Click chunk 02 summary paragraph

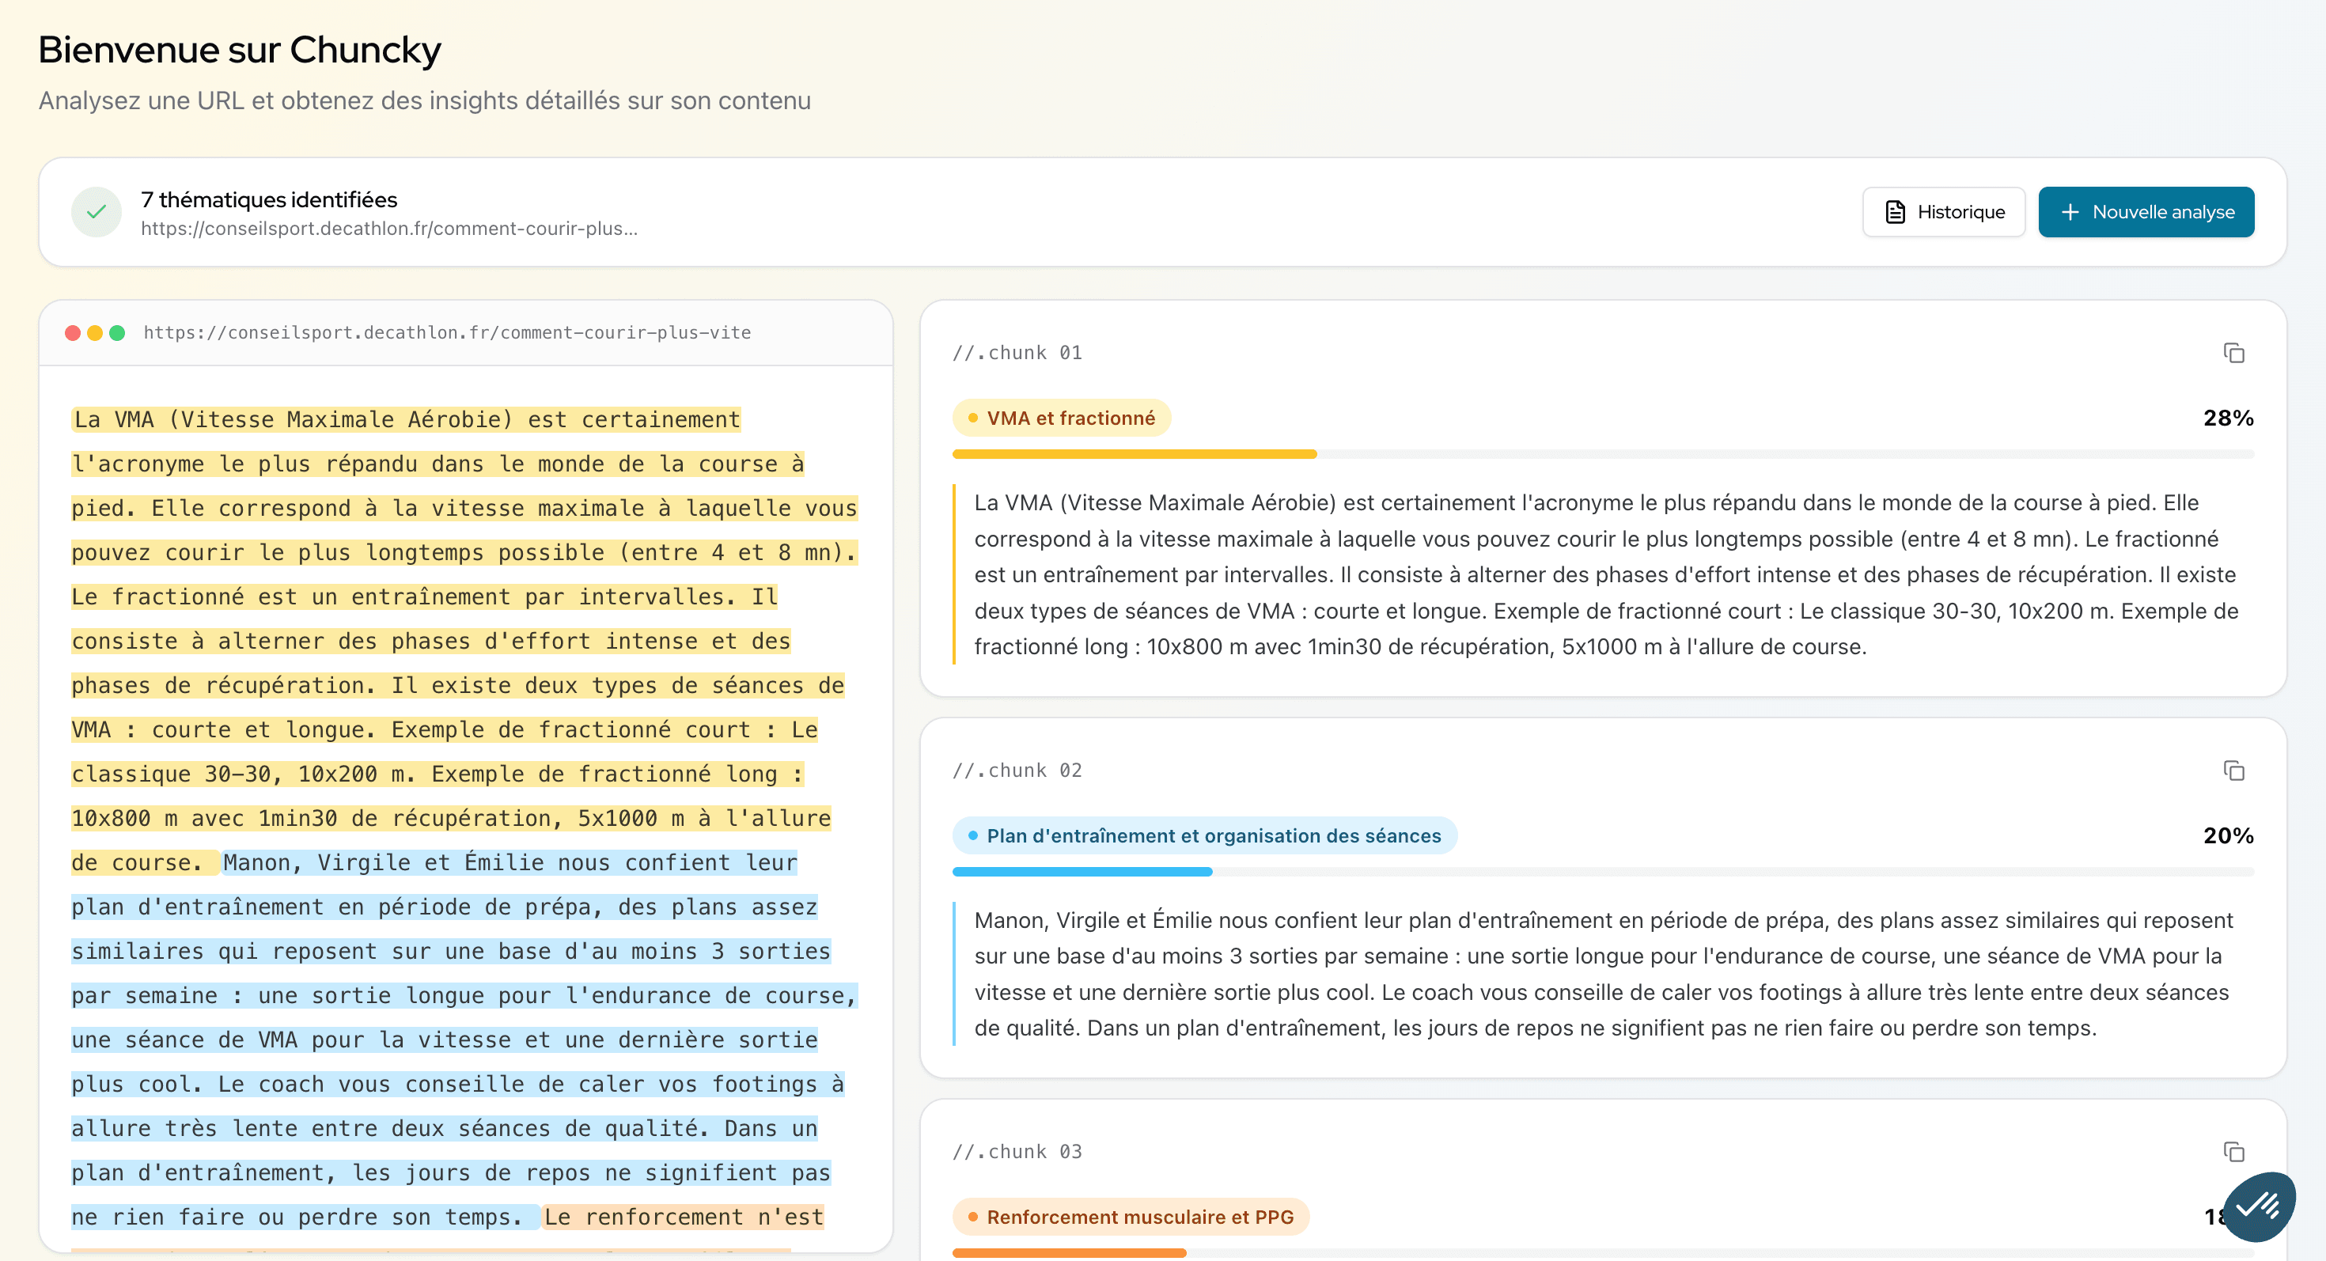coord(1603,974)
